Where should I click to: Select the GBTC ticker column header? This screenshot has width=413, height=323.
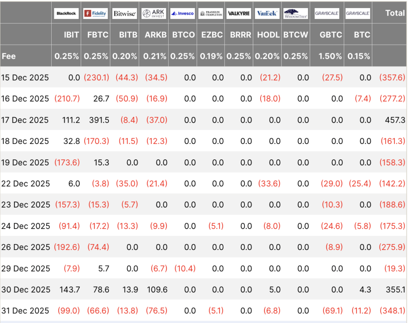point(330,35)
